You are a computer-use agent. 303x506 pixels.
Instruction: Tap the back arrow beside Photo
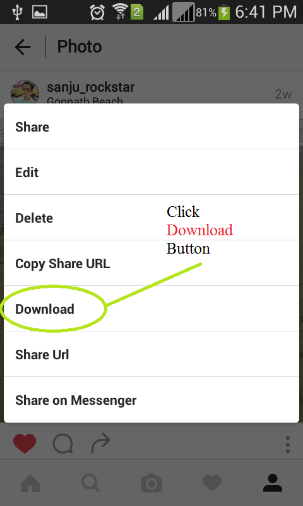pyautogui.click(x=23, y=47)
